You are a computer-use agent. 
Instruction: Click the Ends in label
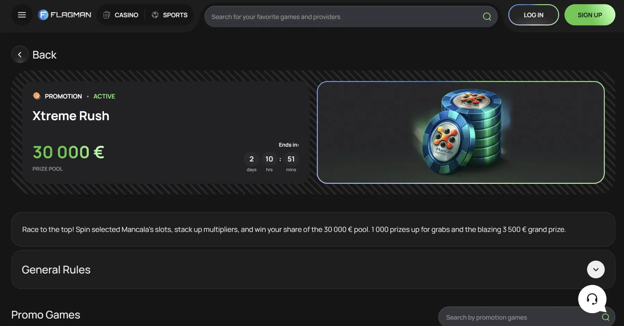(x=289, y=145)
